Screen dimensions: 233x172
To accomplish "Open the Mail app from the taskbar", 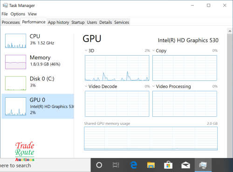I will point(185,165).
